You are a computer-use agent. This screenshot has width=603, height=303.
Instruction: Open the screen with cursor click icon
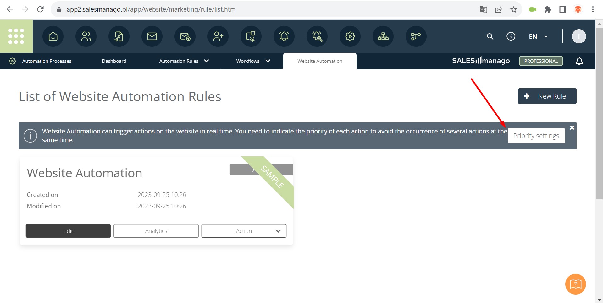pos(251,36)
